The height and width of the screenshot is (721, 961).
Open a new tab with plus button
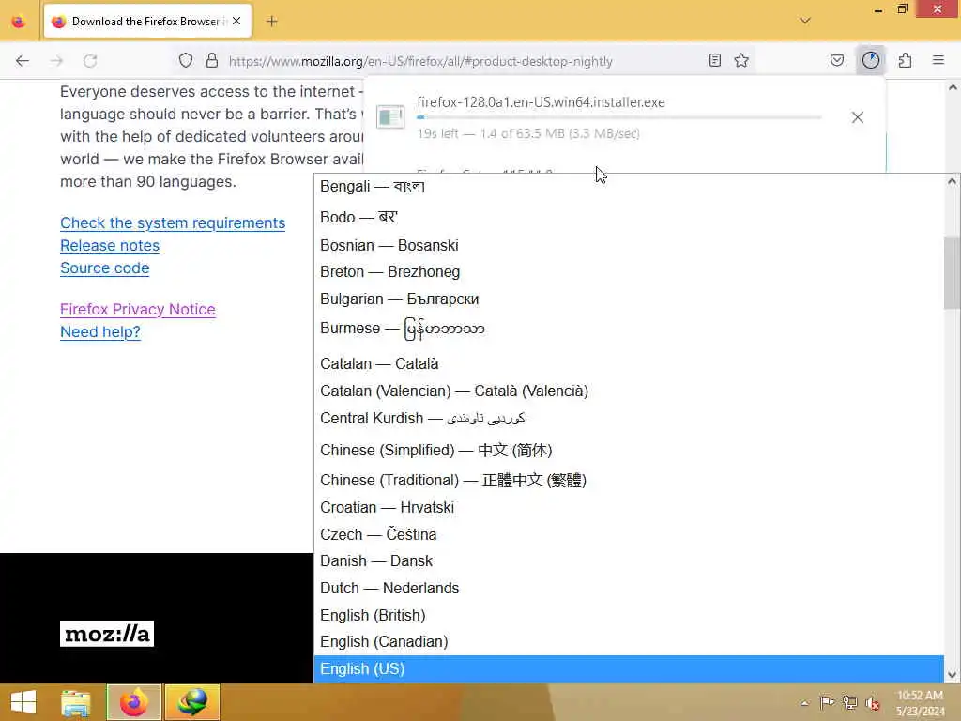click(272, 22)
